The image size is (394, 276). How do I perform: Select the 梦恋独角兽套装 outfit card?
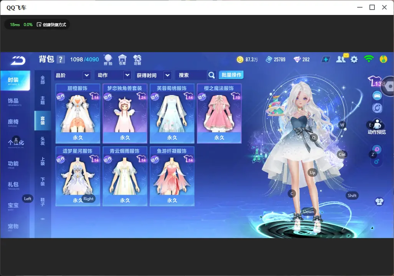(125, 114)
